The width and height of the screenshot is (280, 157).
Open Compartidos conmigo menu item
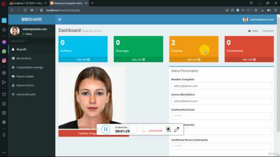point(32,67)
